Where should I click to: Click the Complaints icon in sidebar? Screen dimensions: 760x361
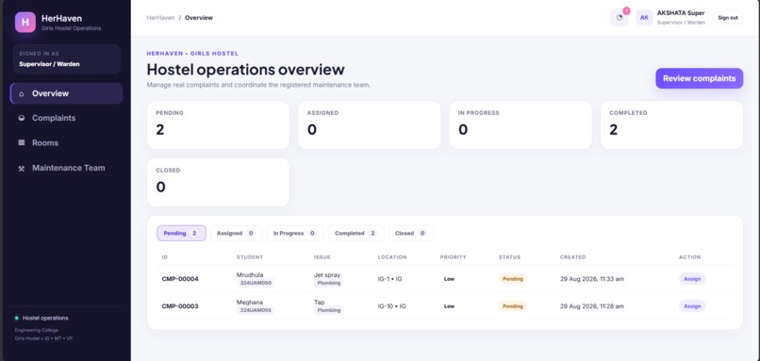tap(22, 118)
